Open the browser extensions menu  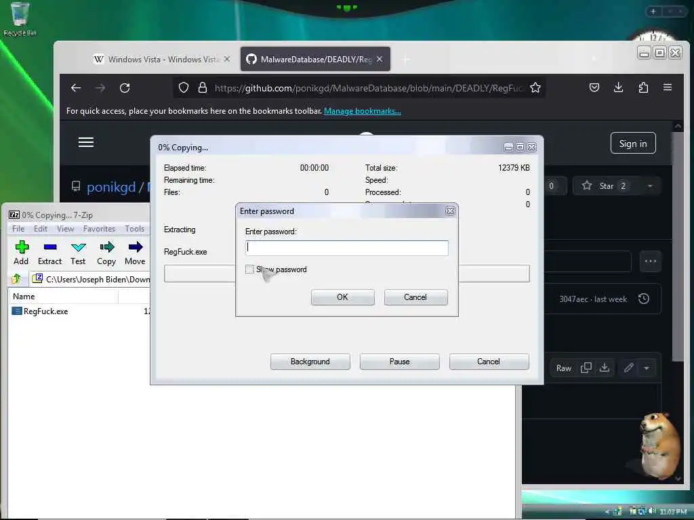pos(643,87)
